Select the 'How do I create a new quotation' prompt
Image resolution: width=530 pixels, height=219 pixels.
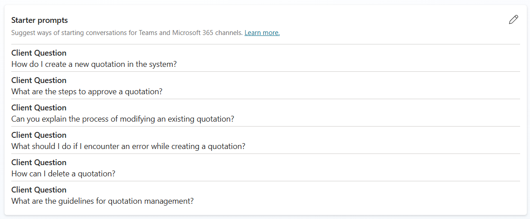point(94,64)
